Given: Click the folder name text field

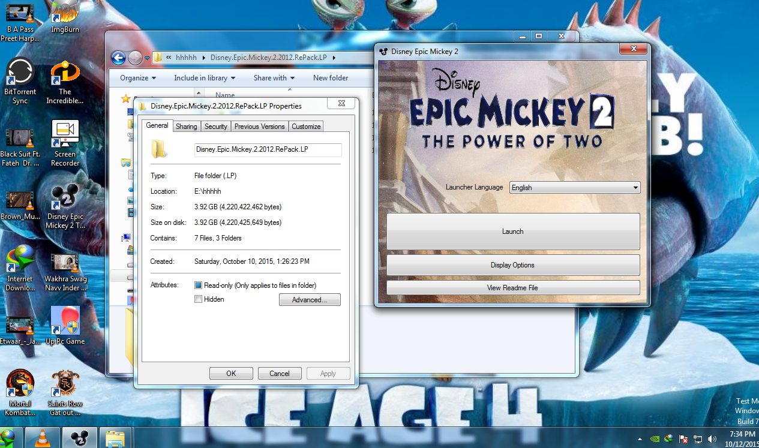Looking at the screenshot, I should pyautogui.click(x=268, y=149).
